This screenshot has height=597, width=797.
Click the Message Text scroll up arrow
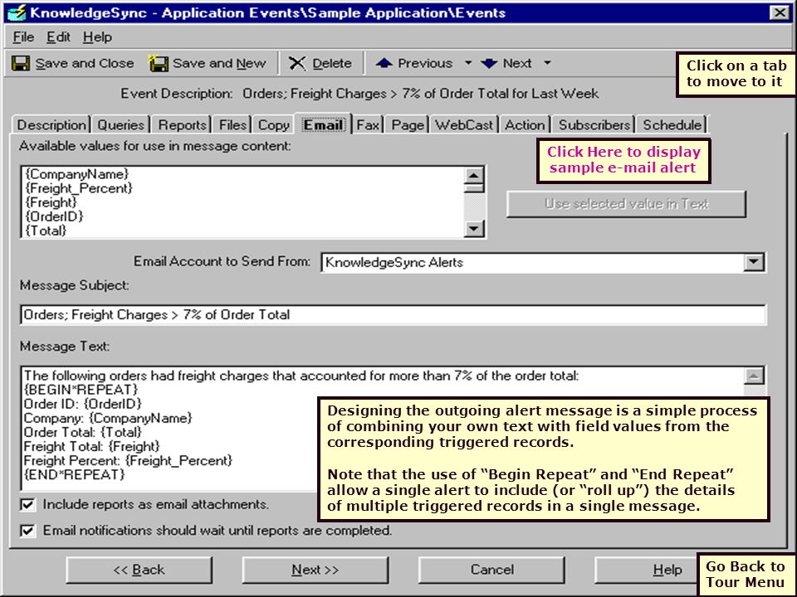[x=755, y=376]
